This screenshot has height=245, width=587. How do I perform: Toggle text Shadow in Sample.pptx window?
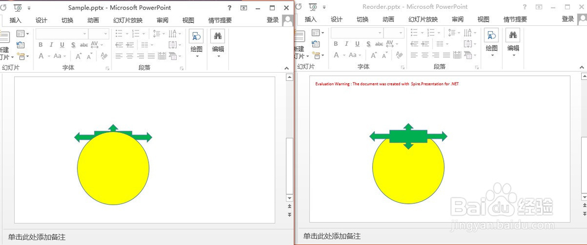(73, 45)
